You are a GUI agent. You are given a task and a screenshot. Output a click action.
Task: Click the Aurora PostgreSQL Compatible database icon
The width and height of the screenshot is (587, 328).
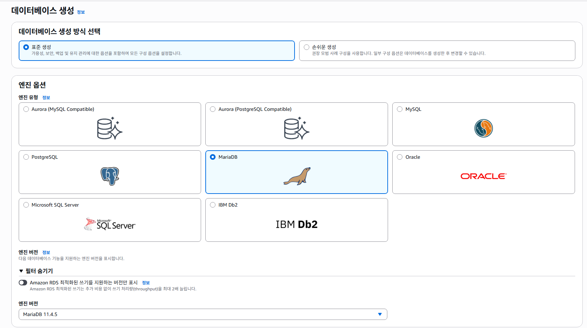[297, 128]
